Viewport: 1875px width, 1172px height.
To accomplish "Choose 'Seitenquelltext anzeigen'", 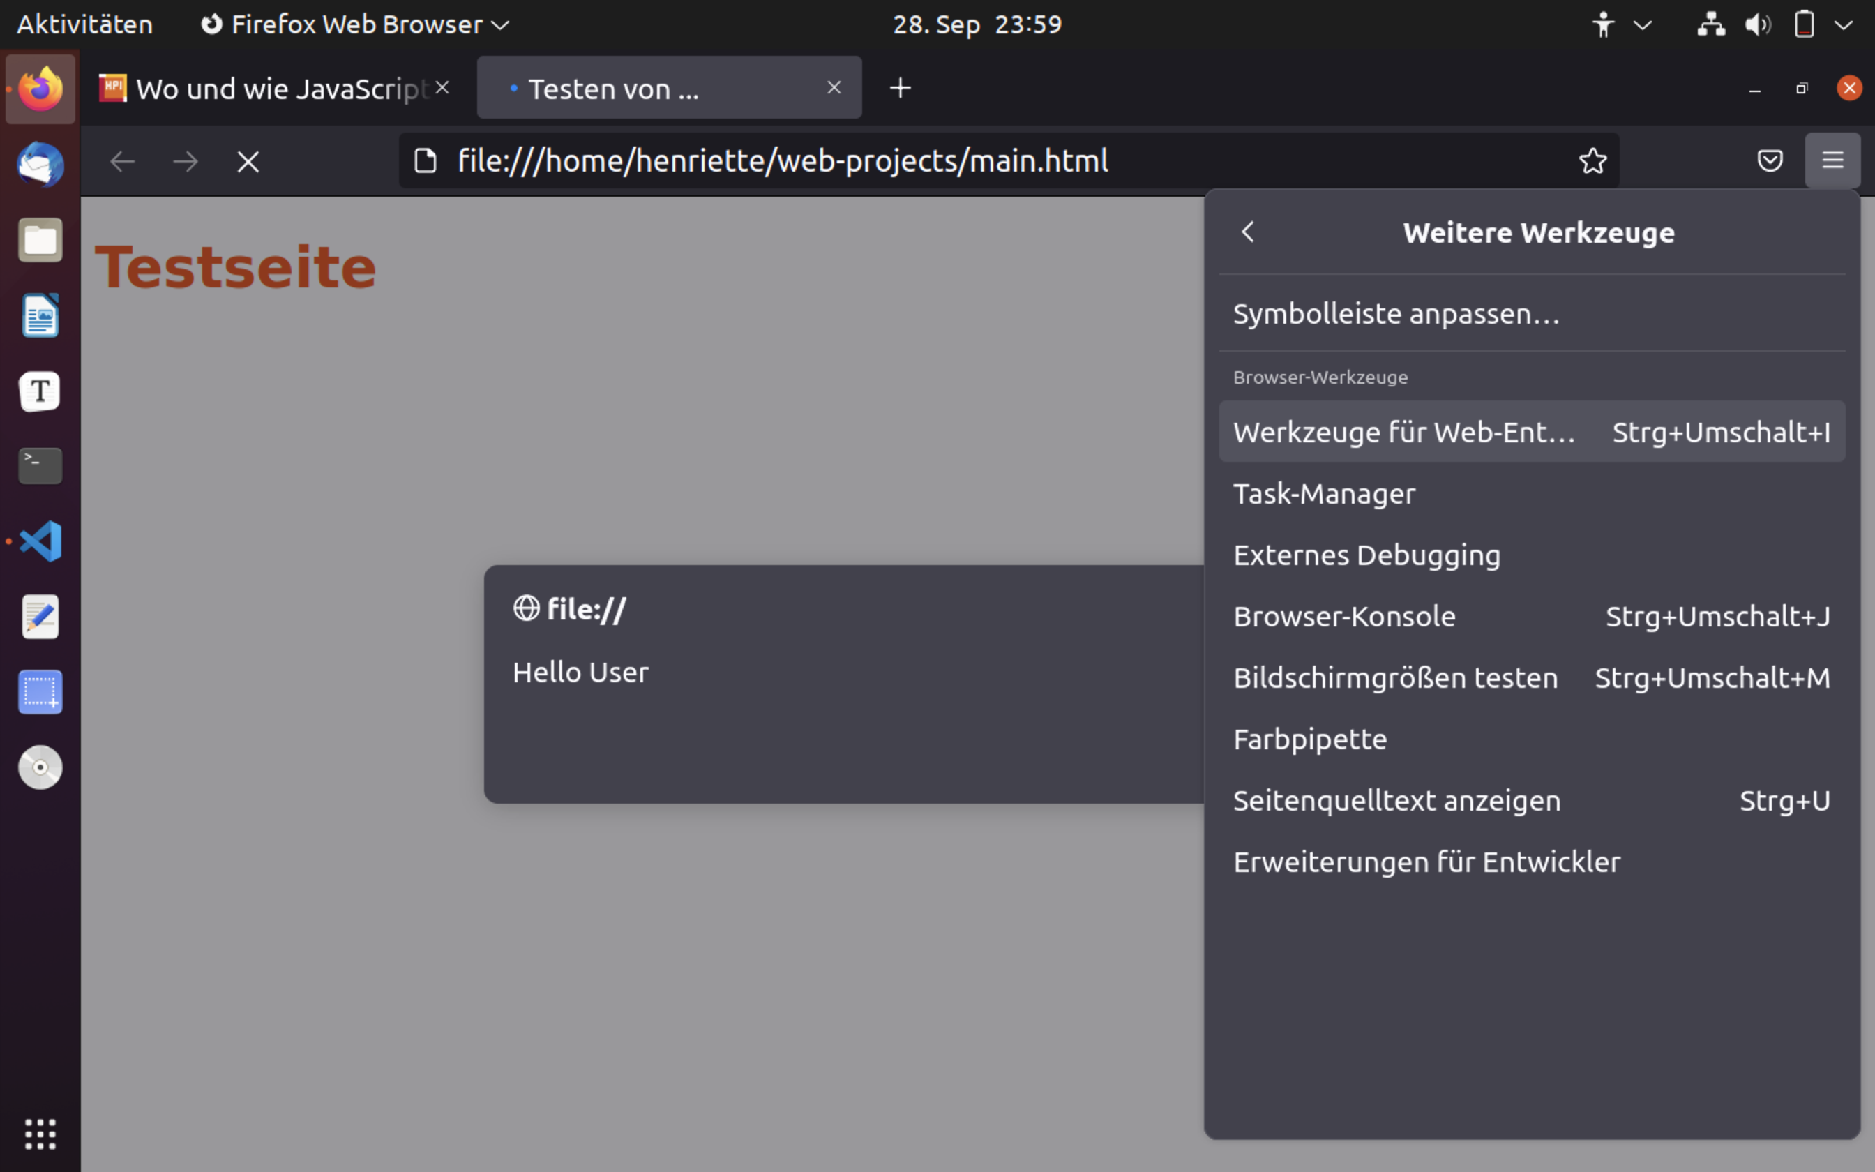I will 1532,801.
